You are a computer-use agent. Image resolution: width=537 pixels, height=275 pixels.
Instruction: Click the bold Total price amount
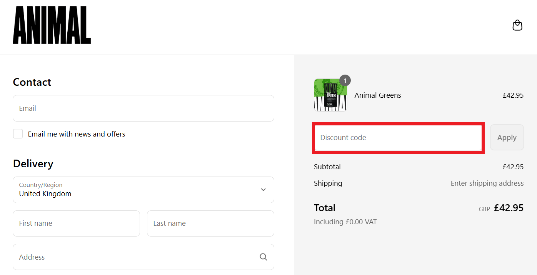point(509,208)
